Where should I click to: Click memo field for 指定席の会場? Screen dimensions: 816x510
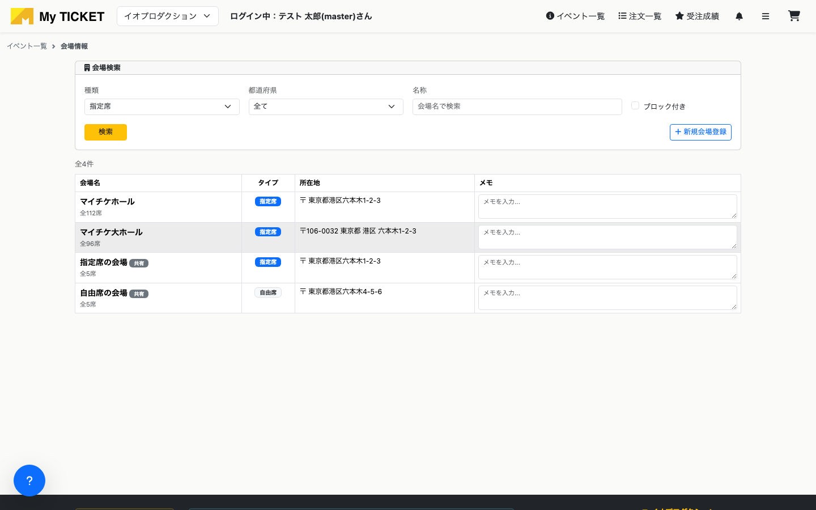607,267
